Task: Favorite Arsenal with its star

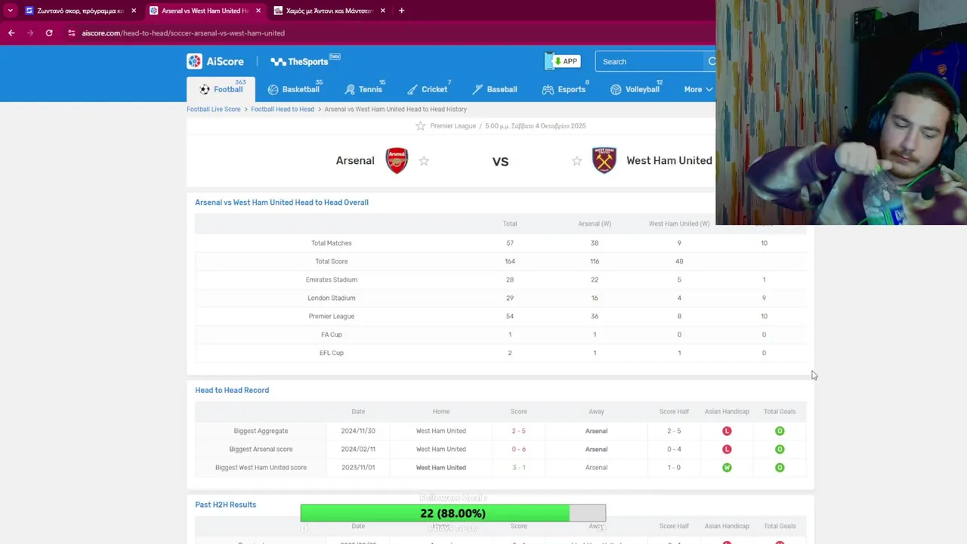Action: point(424,161)
